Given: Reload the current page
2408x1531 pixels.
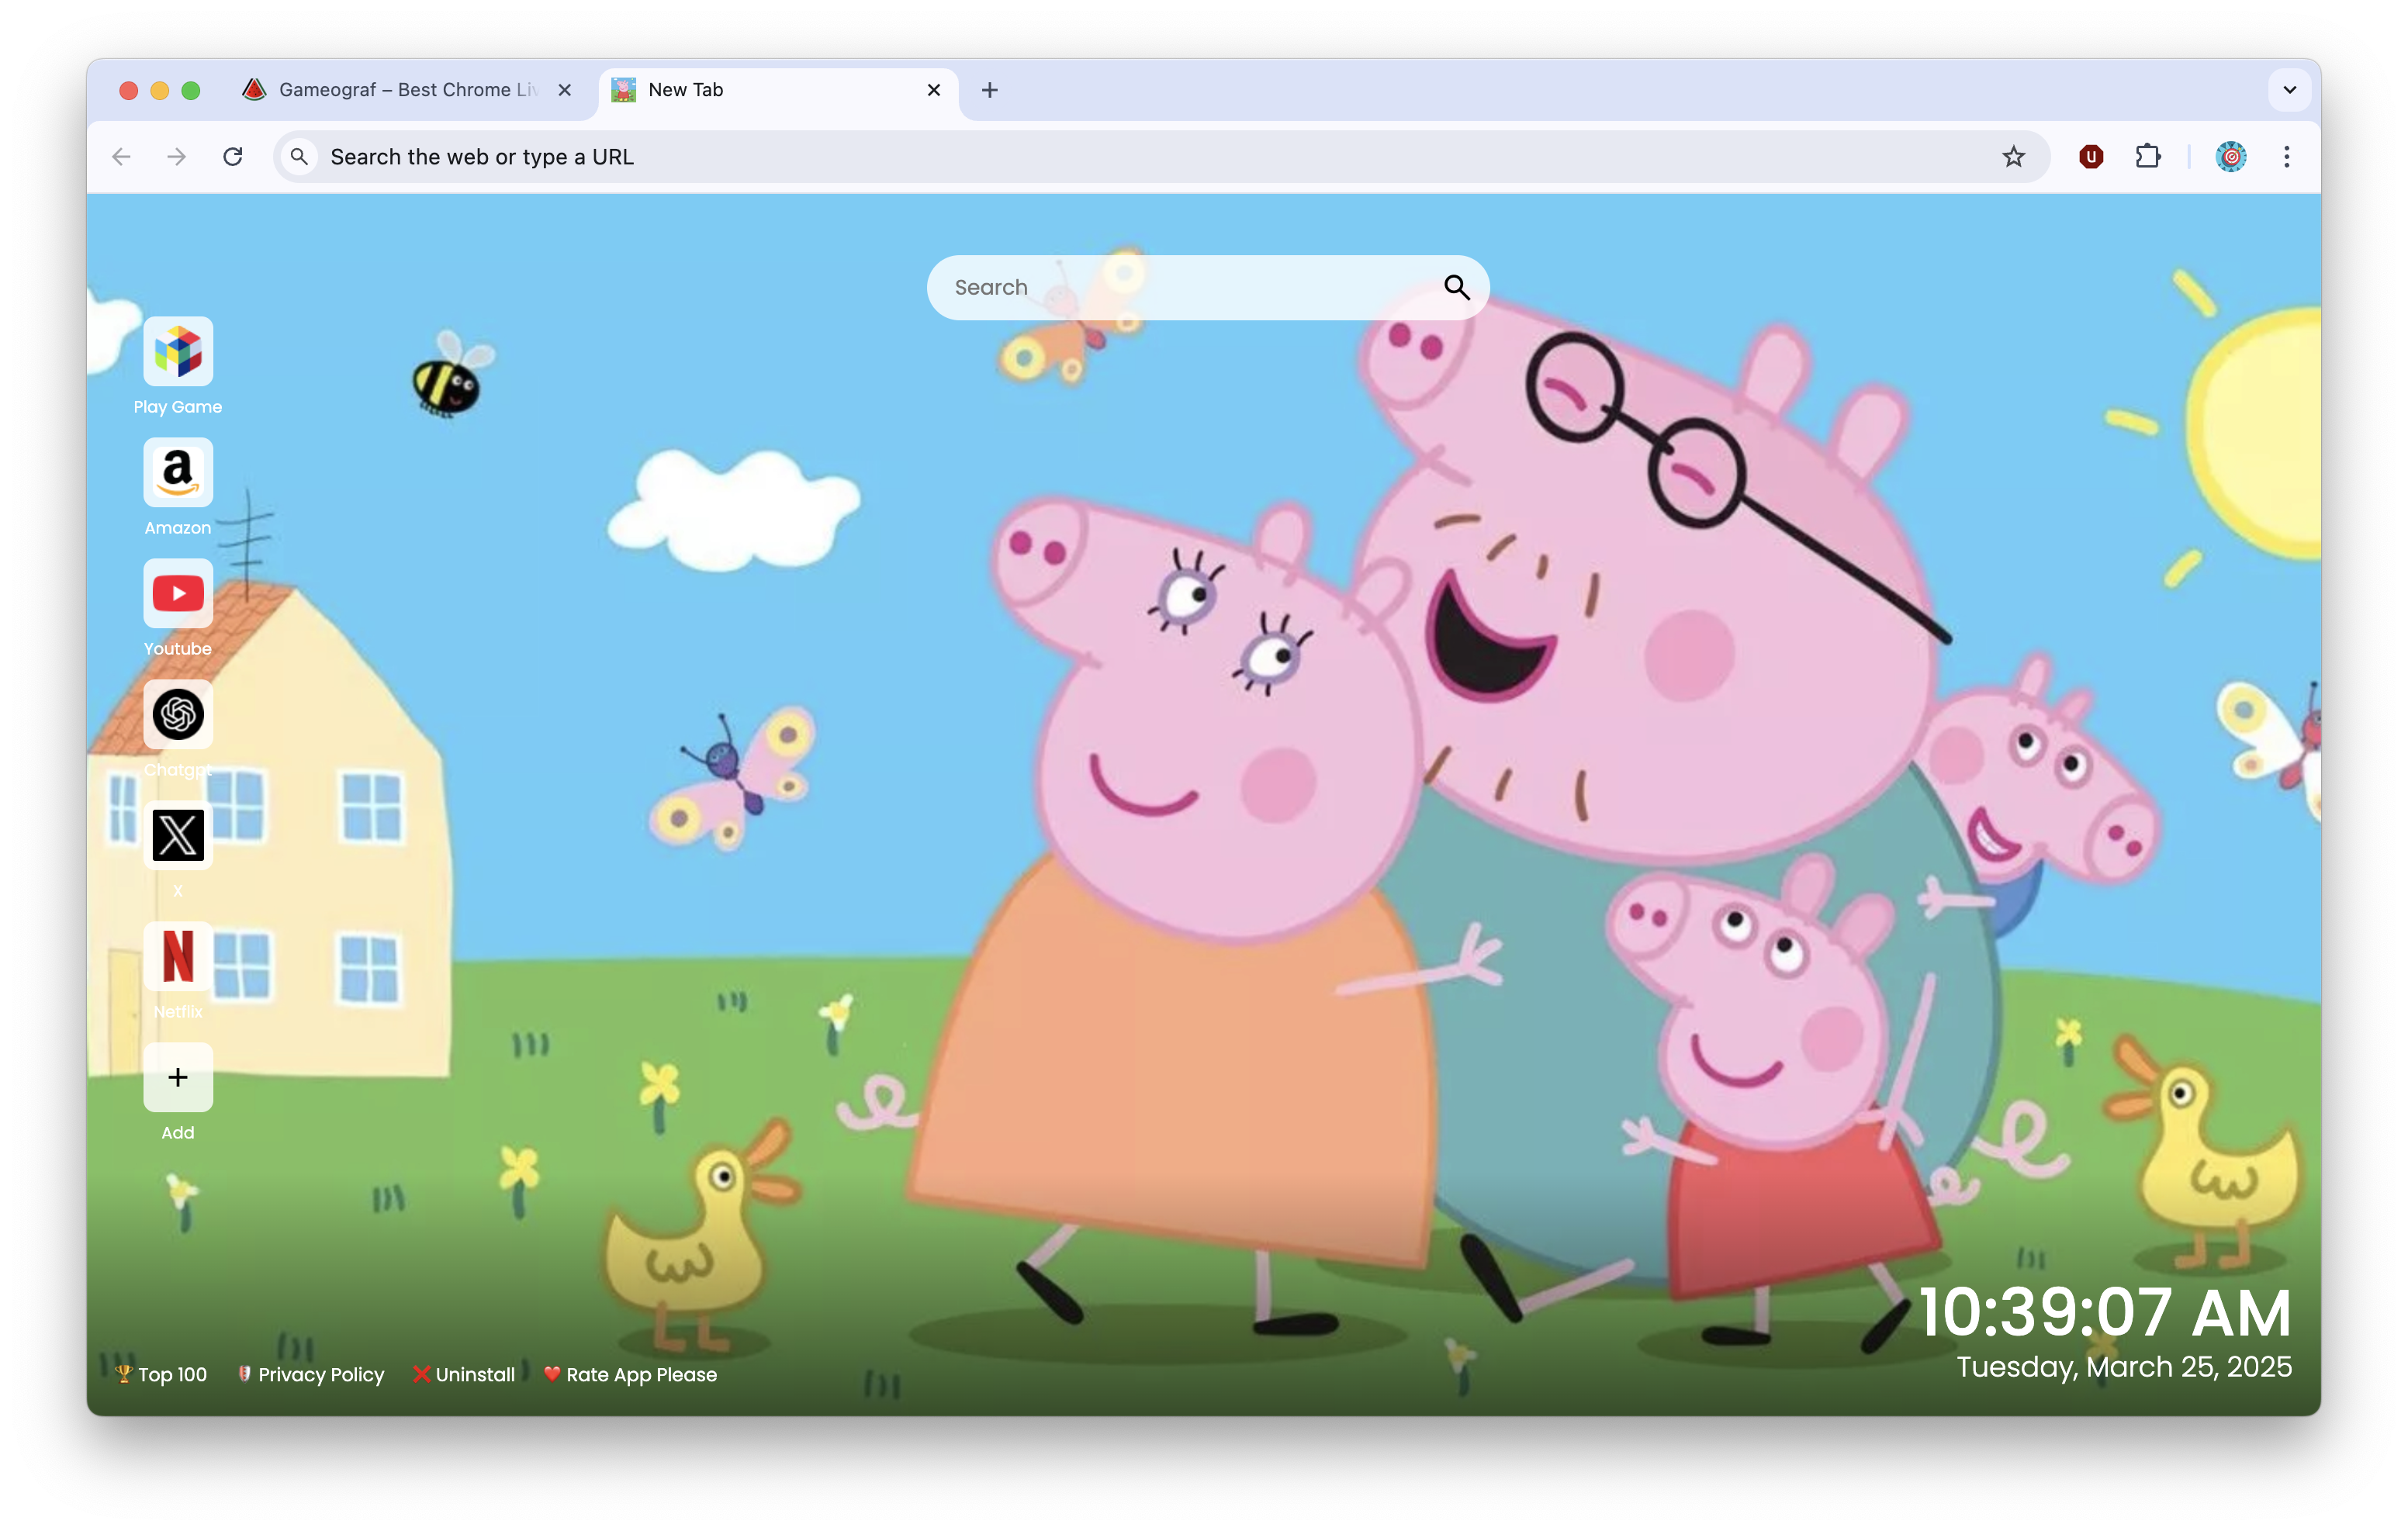Looking at the screenshot, I should coord(233,157).
